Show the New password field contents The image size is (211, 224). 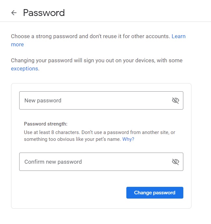176,100
